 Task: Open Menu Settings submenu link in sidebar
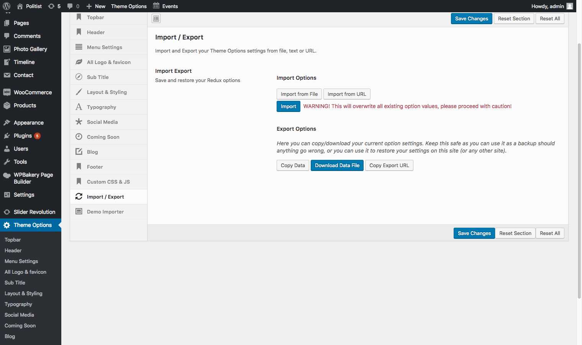(x=21, y=261)
